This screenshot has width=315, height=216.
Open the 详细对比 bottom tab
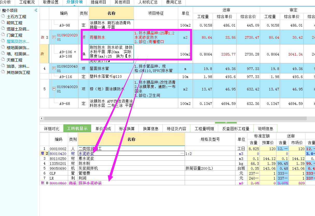[x=51, y=128]
